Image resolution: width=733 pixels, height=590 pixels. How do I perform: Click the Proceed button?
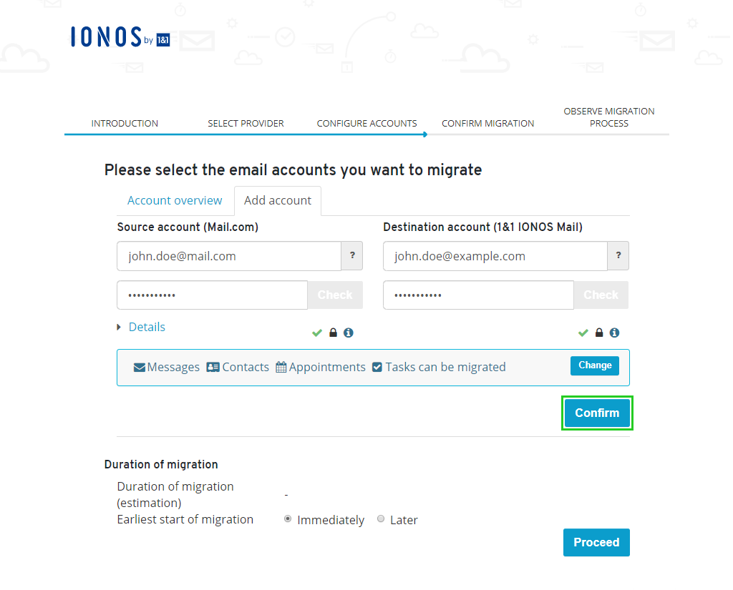coord(596,542)
